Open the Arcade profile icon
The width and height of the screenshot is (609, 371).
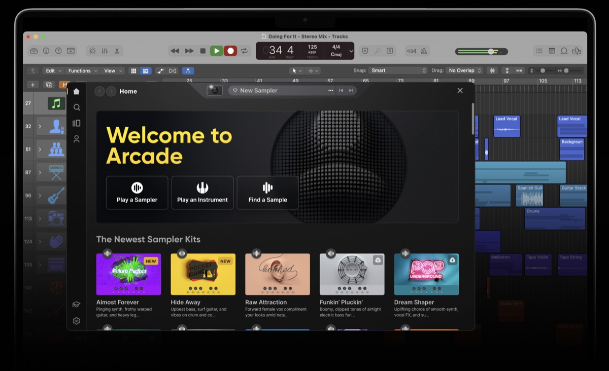77,139
